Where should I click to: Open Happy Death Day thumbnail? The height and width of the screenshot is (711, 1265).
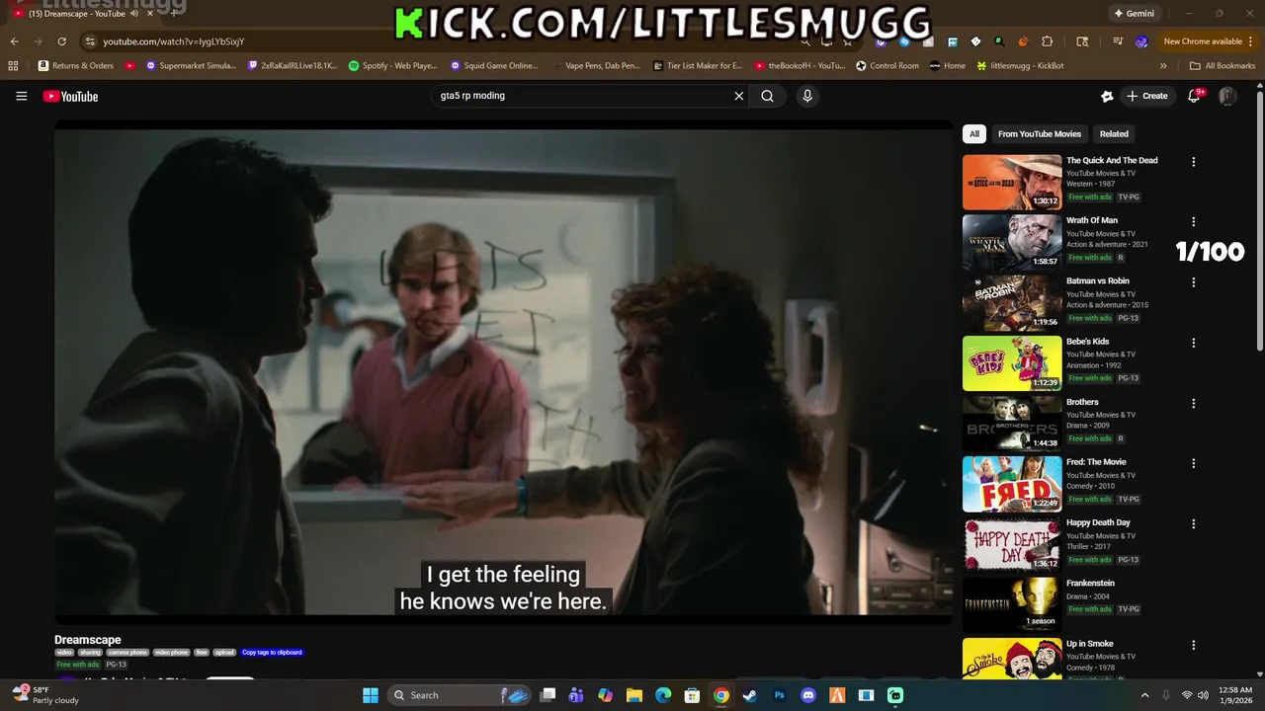1012,544
